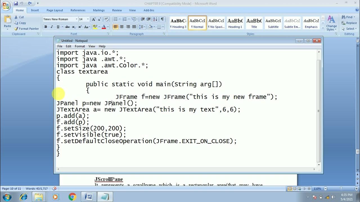Viewport: 360px width, 202px height.
Task: Click Cut in the Clipboard group
Action: (x=19, y=17)
